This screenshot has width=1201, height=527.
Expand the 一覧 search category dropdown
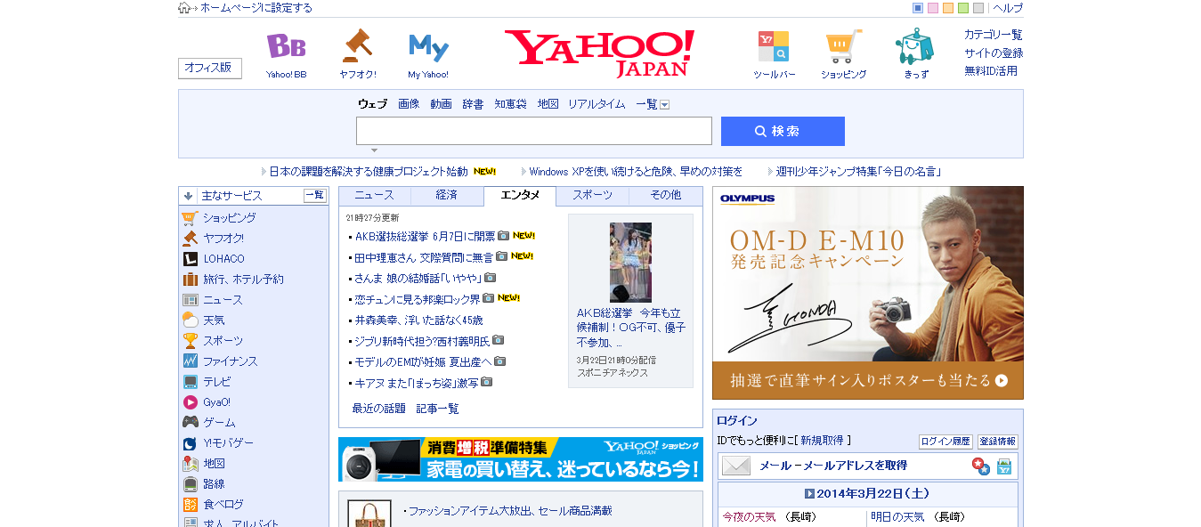tap(664, 105)
